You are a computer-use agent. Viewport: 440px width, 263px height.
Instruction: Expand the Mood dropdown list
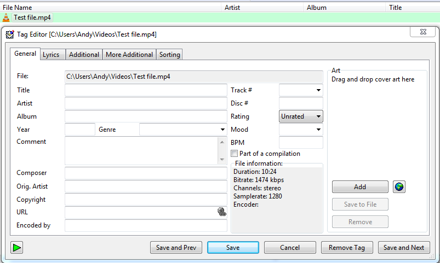[x=318, y=130]
